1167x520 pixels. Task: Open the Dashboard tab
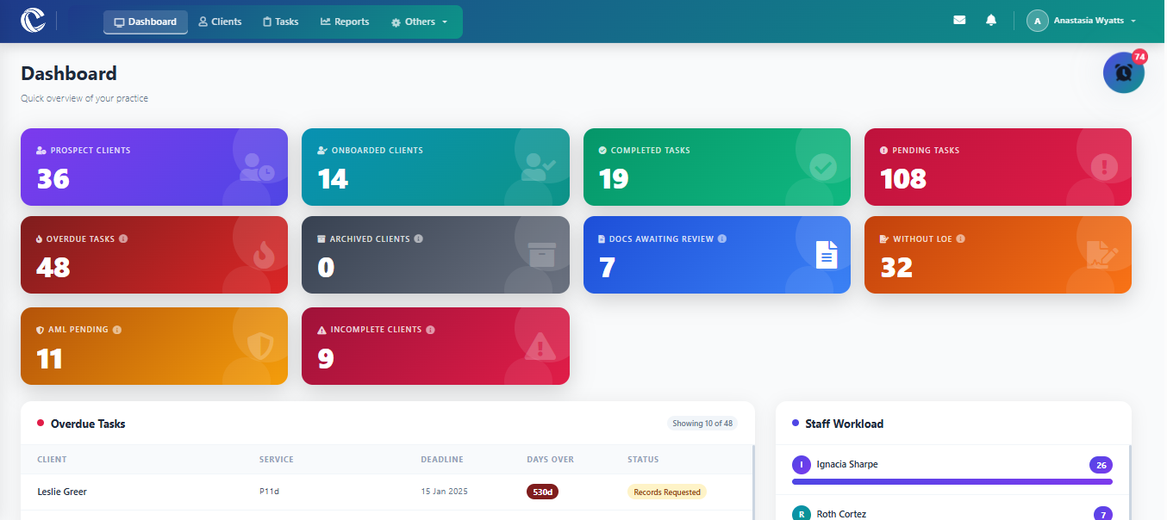click(x=146, y=22)
